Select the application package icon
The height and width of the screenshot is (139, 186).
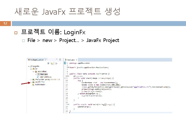pyautogui.click(x=36, y=72)
